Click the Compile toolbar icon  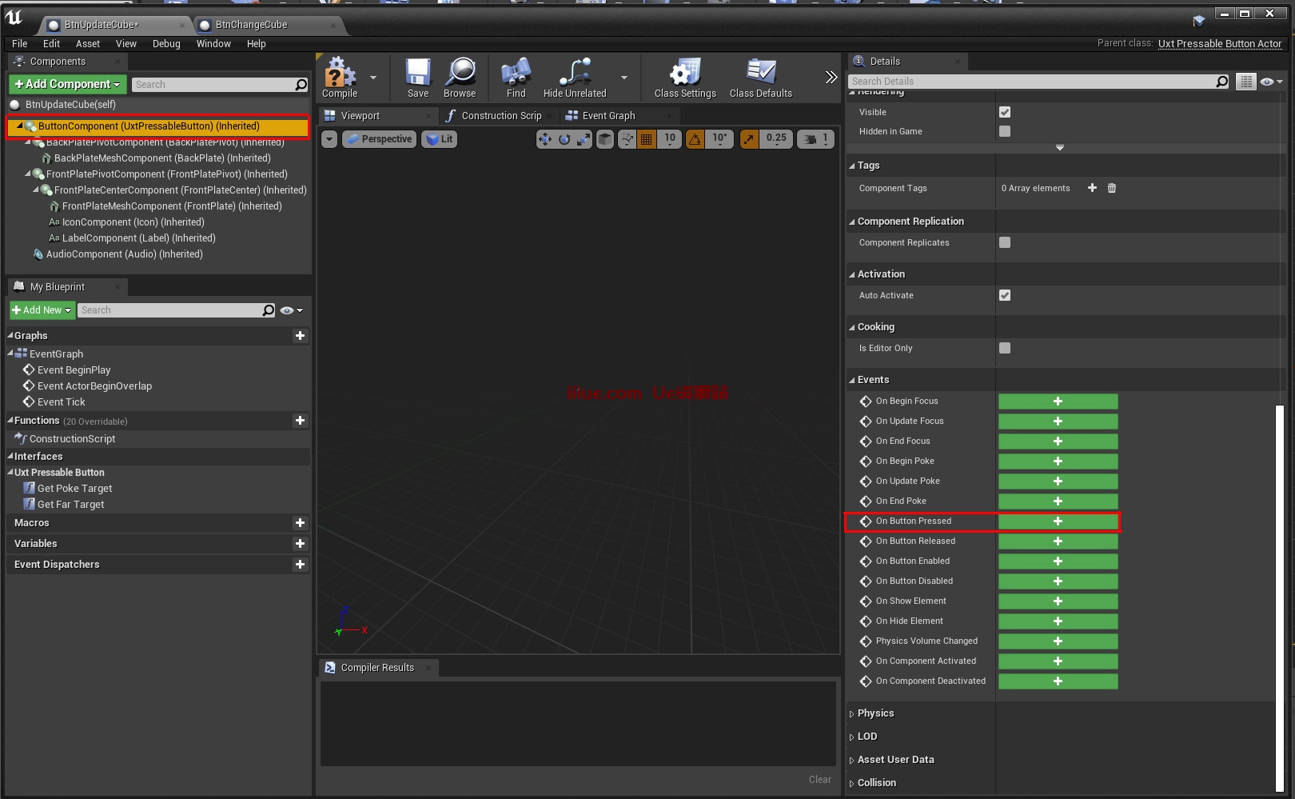340,77
